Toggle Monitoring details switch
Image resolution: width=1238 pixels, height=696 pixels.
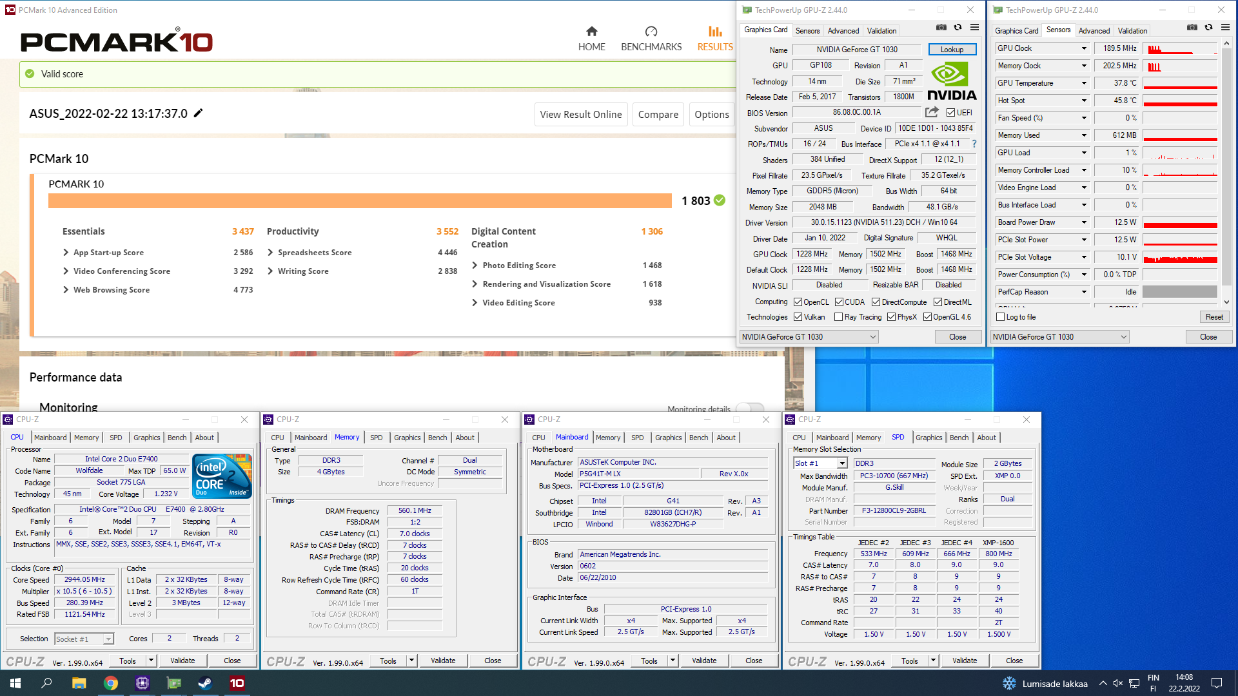(x=750, y=409)
